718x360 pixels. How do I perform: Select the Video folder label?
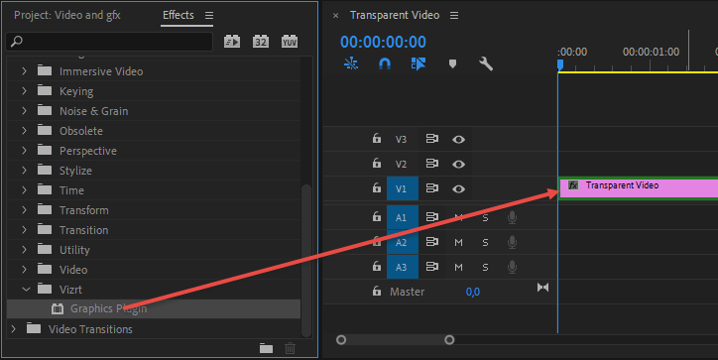(x=73, y=270)
